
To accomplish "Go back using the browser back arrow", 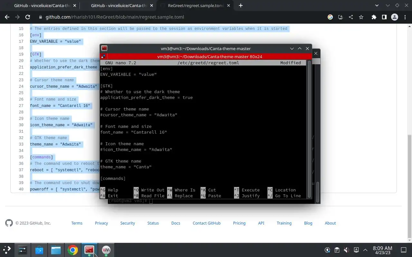I will (x=7, y=17).
